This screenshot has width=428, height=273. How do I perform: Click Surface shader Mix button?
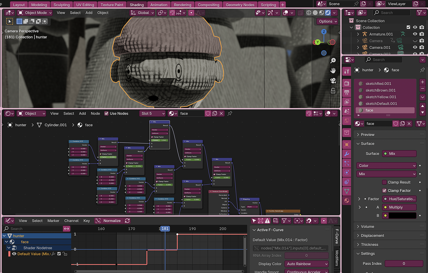[399, 153]
